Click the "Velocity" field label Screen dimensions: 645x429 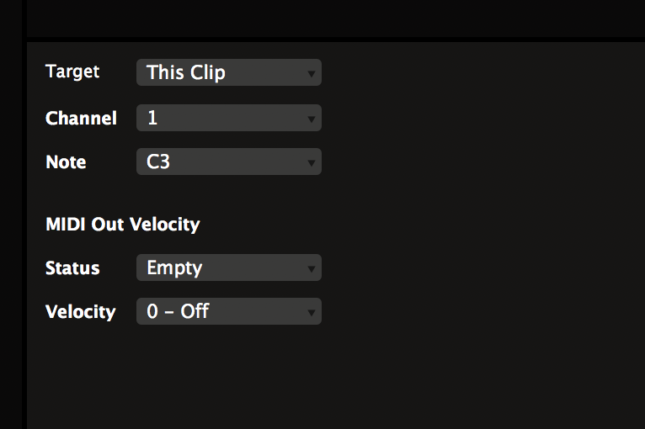(x=80, y=312)
